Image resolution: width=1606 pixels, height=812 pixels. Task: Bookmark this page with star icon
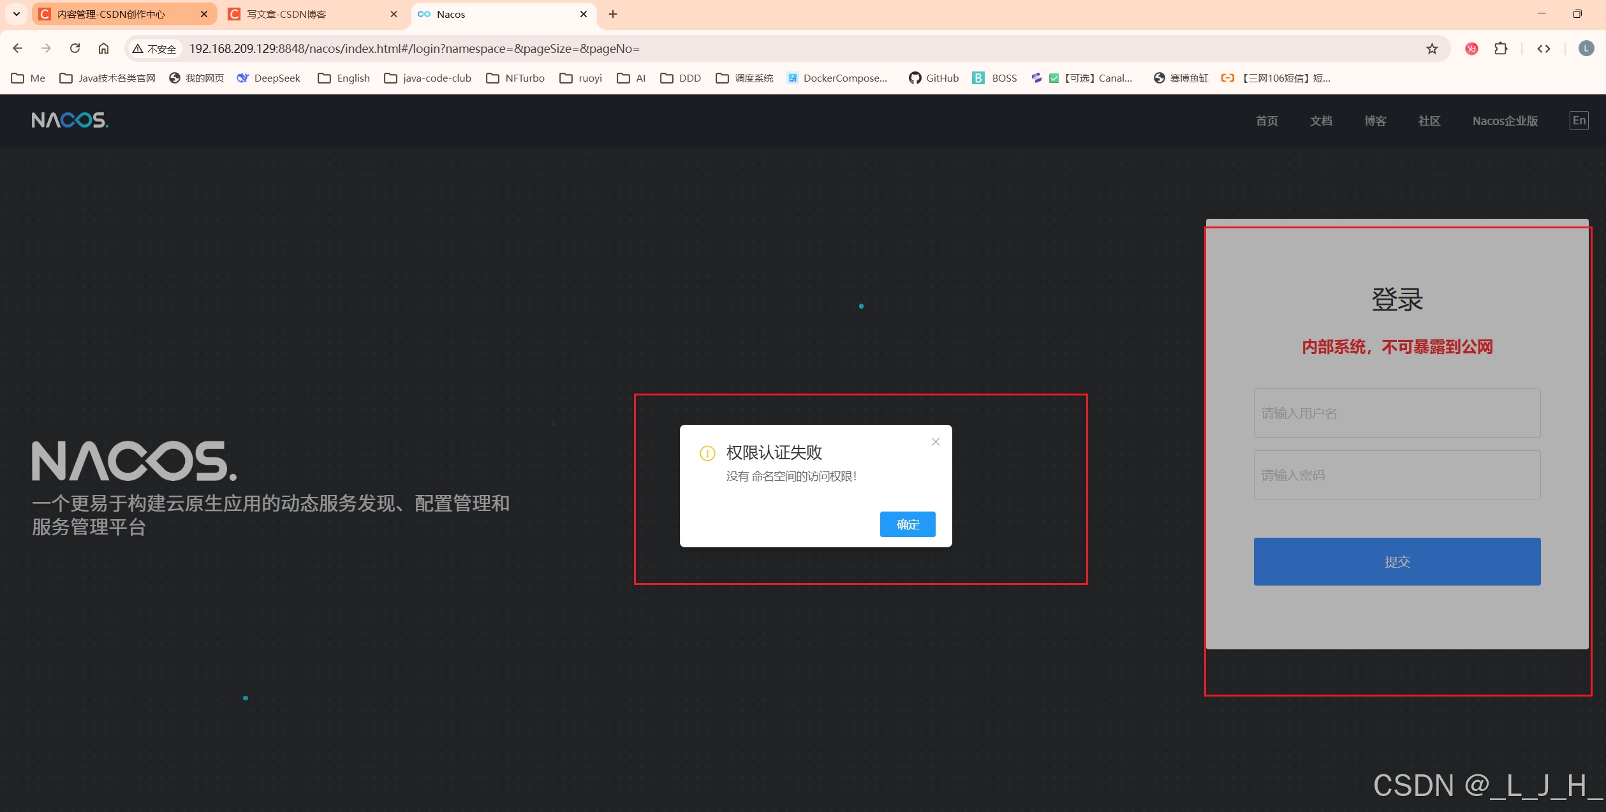point(1432,48)
